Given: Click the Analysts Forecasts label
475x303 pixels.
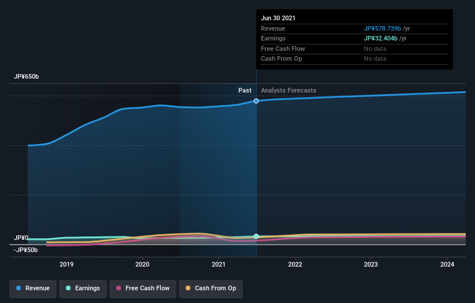Looking at the screenshot, I should click(x=288, y=90).
